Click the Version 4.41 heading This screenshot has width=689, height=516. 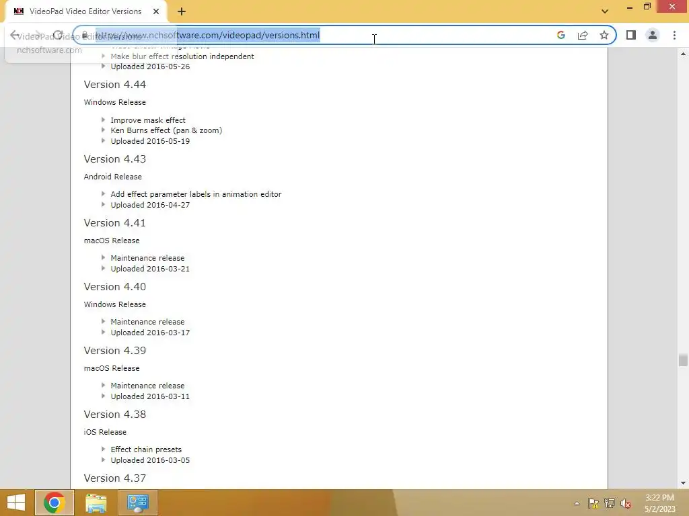point(114,223)
